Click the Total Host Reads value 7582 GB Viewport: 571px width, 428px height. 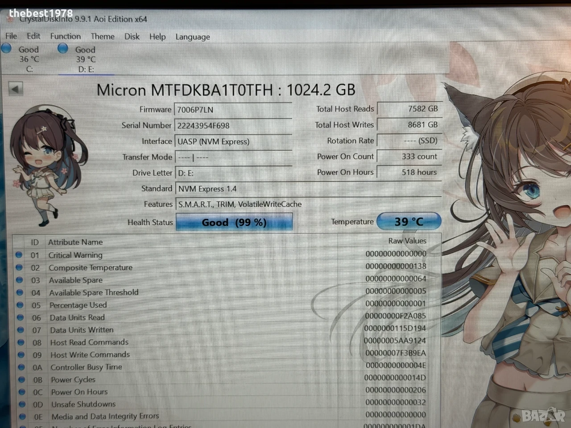point(410,108)
